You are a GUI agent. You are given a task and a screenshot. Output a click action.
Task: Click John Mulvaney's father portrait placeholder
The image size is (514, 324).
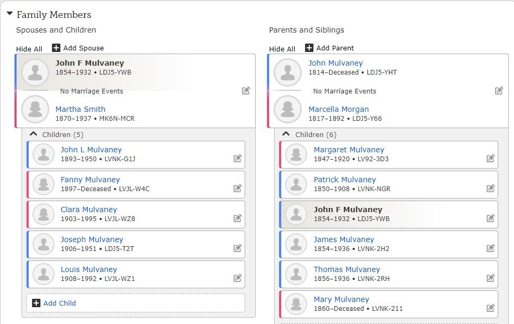[x=288, y=72]
